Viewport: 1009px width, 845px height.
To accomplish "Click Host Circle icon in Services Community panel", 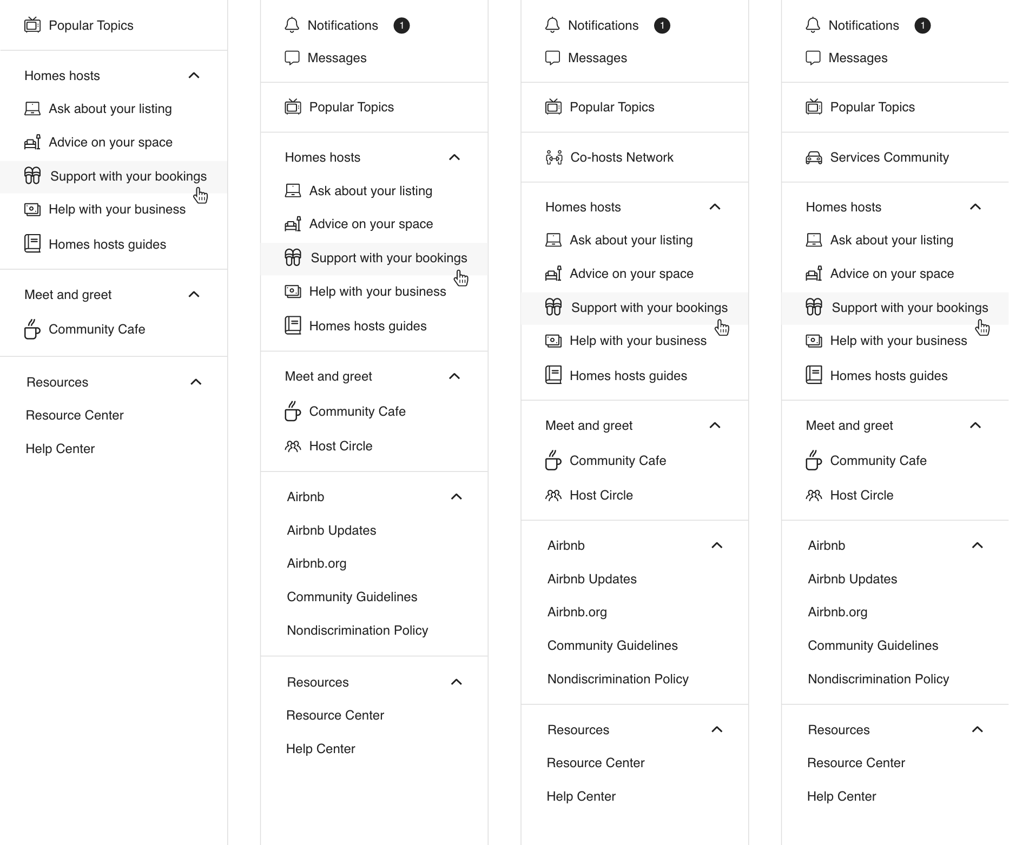I will (814, 495).
